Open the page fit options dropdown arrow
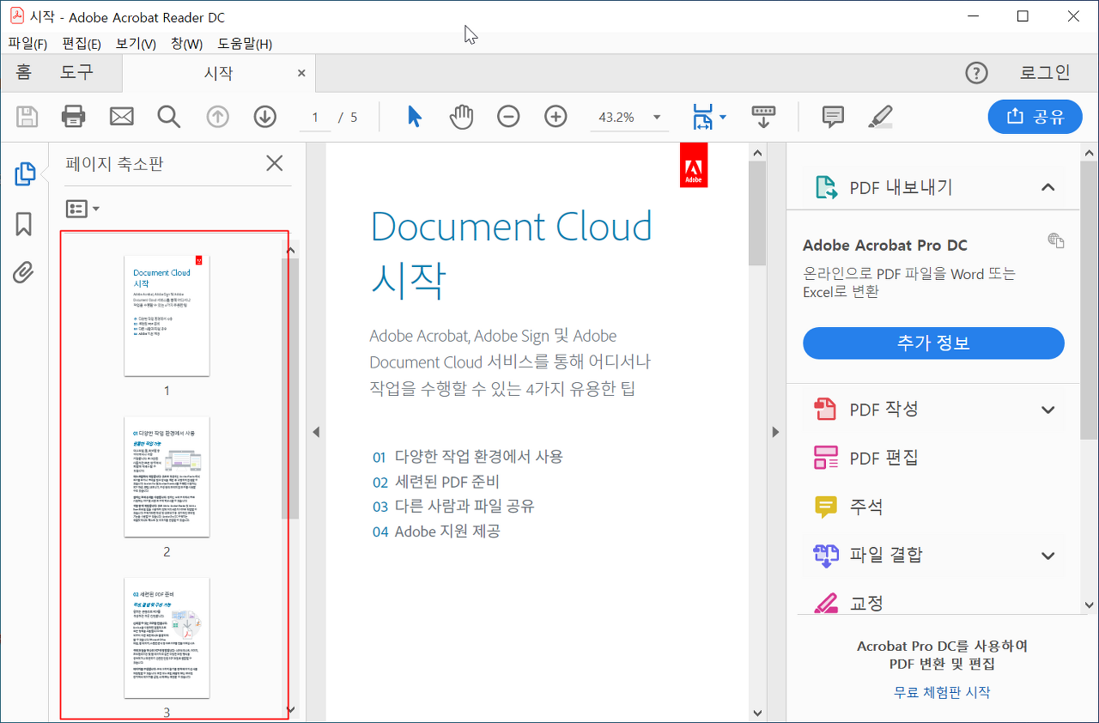This screenshot has width=1099, height=723. click(723, 118)
